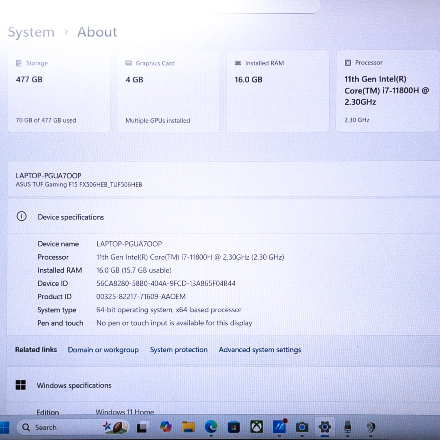This screenshot has width=440, height=440.
Task: Open the microphone app on taskbar
Action: coord(348,427)
